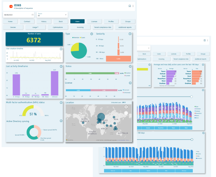Filter services chart by Outlook button
Screen dimensions: 216x177
point(148,128)
